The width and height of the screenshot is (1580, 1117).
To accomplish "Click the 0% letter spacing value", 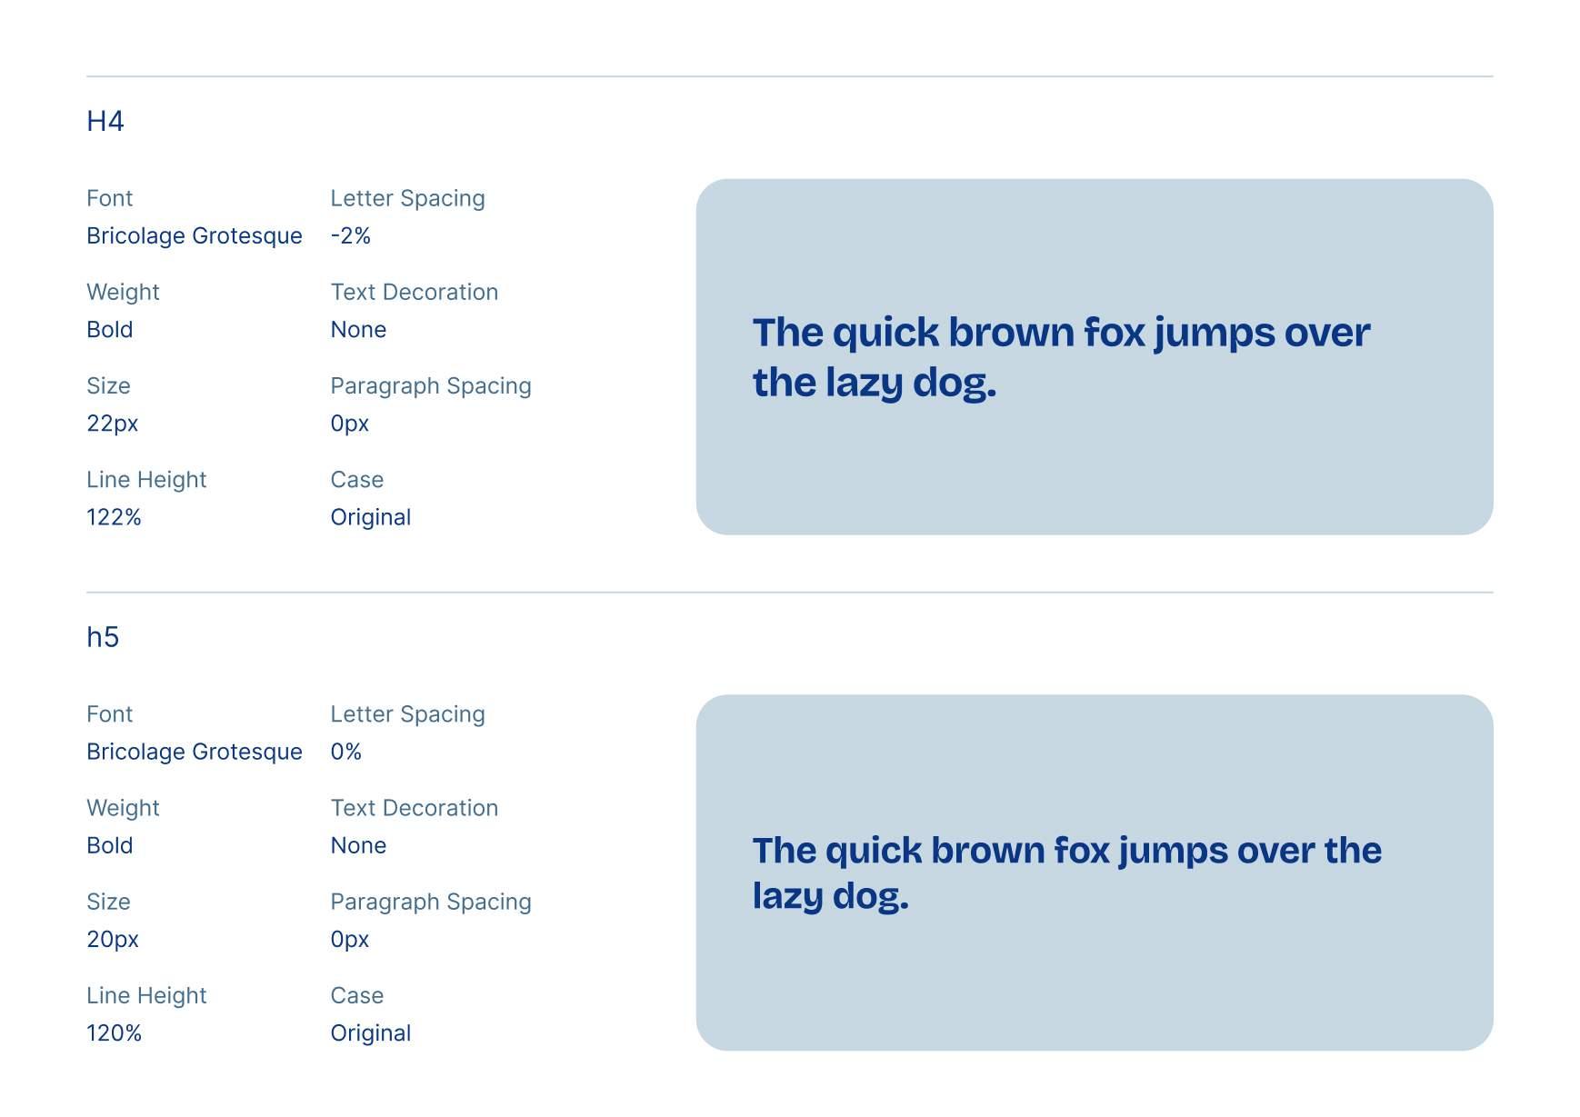I will 346,753.
